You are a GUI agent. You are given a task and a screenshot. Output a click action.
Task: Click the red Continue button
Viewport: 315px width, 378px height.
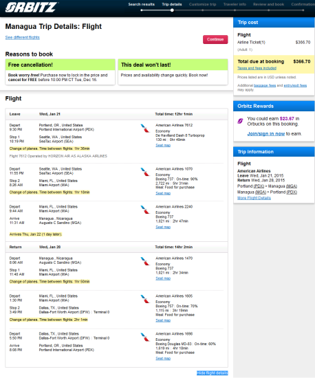tap(215, 39)
